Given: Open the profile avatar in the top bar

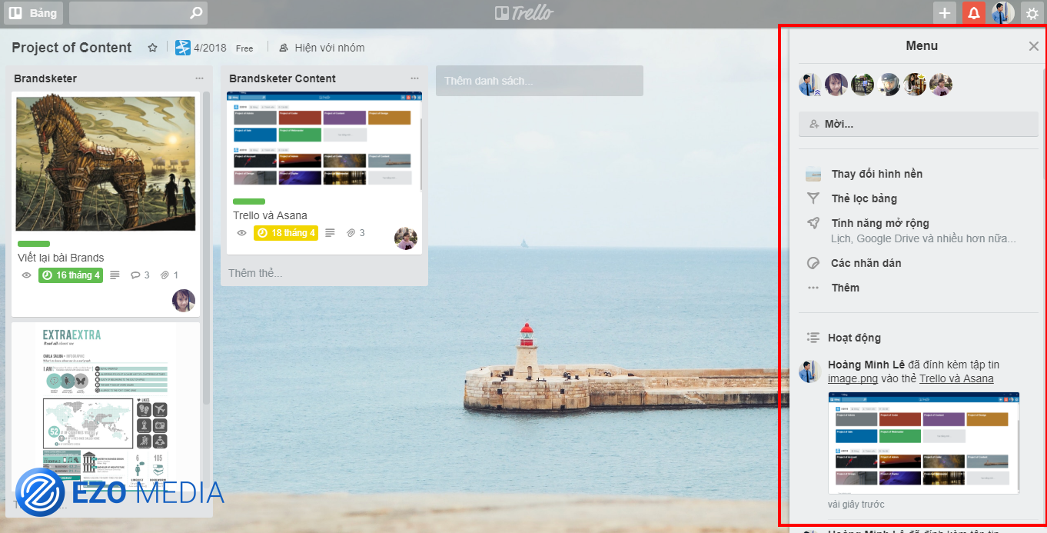Looking at the screenshot, I should coord(1002,13).
